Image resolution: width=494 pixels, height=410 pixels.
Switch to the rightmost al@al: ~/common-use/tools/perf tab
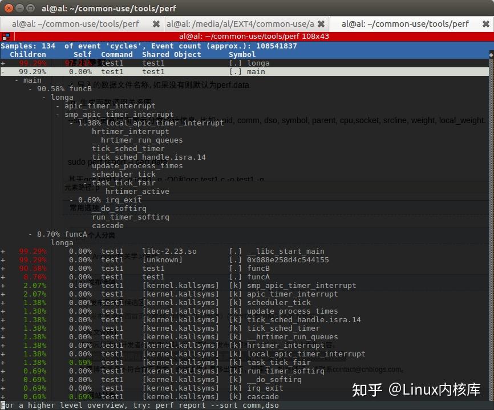coord(405,24)
